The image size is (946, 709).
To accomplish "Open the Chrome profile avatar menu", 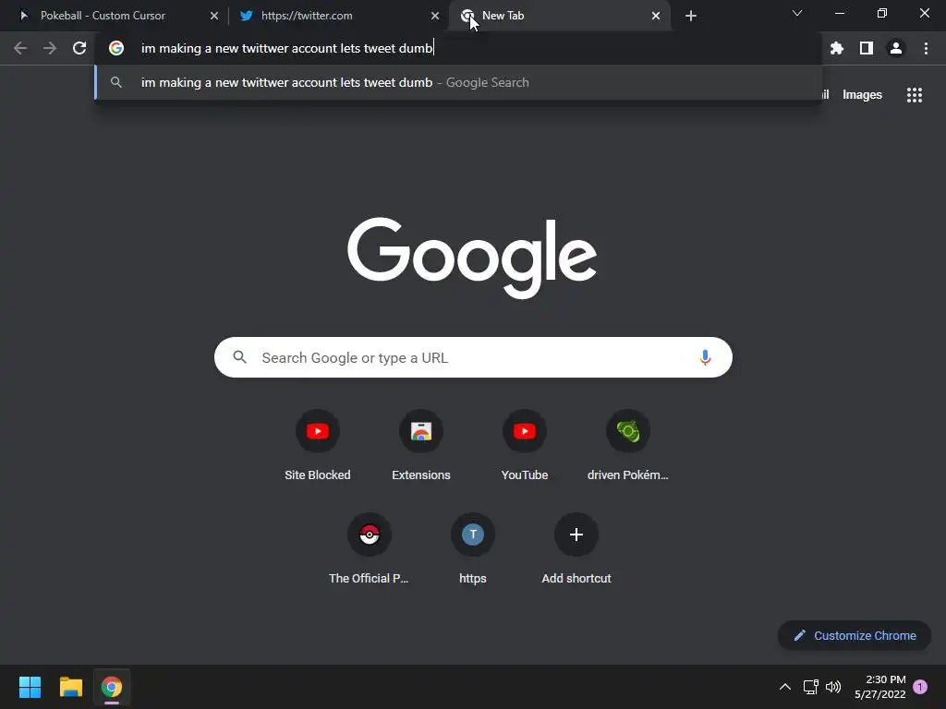I will pos(896,48).
